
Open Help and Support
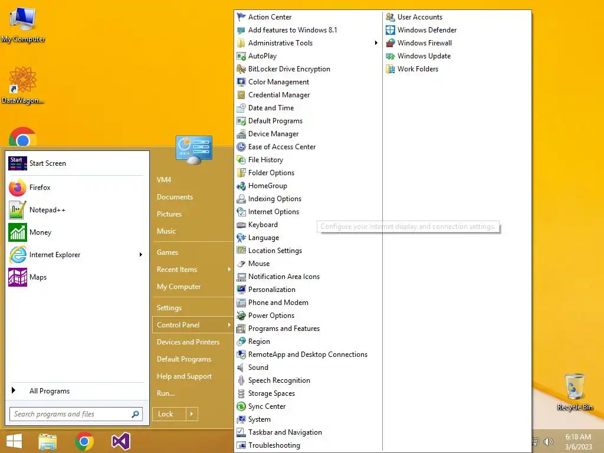(x=184, y=376)
